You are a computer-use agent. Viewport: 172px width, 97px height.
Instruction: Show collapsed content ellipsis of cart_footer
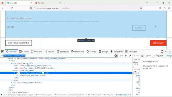click(36, 83)
